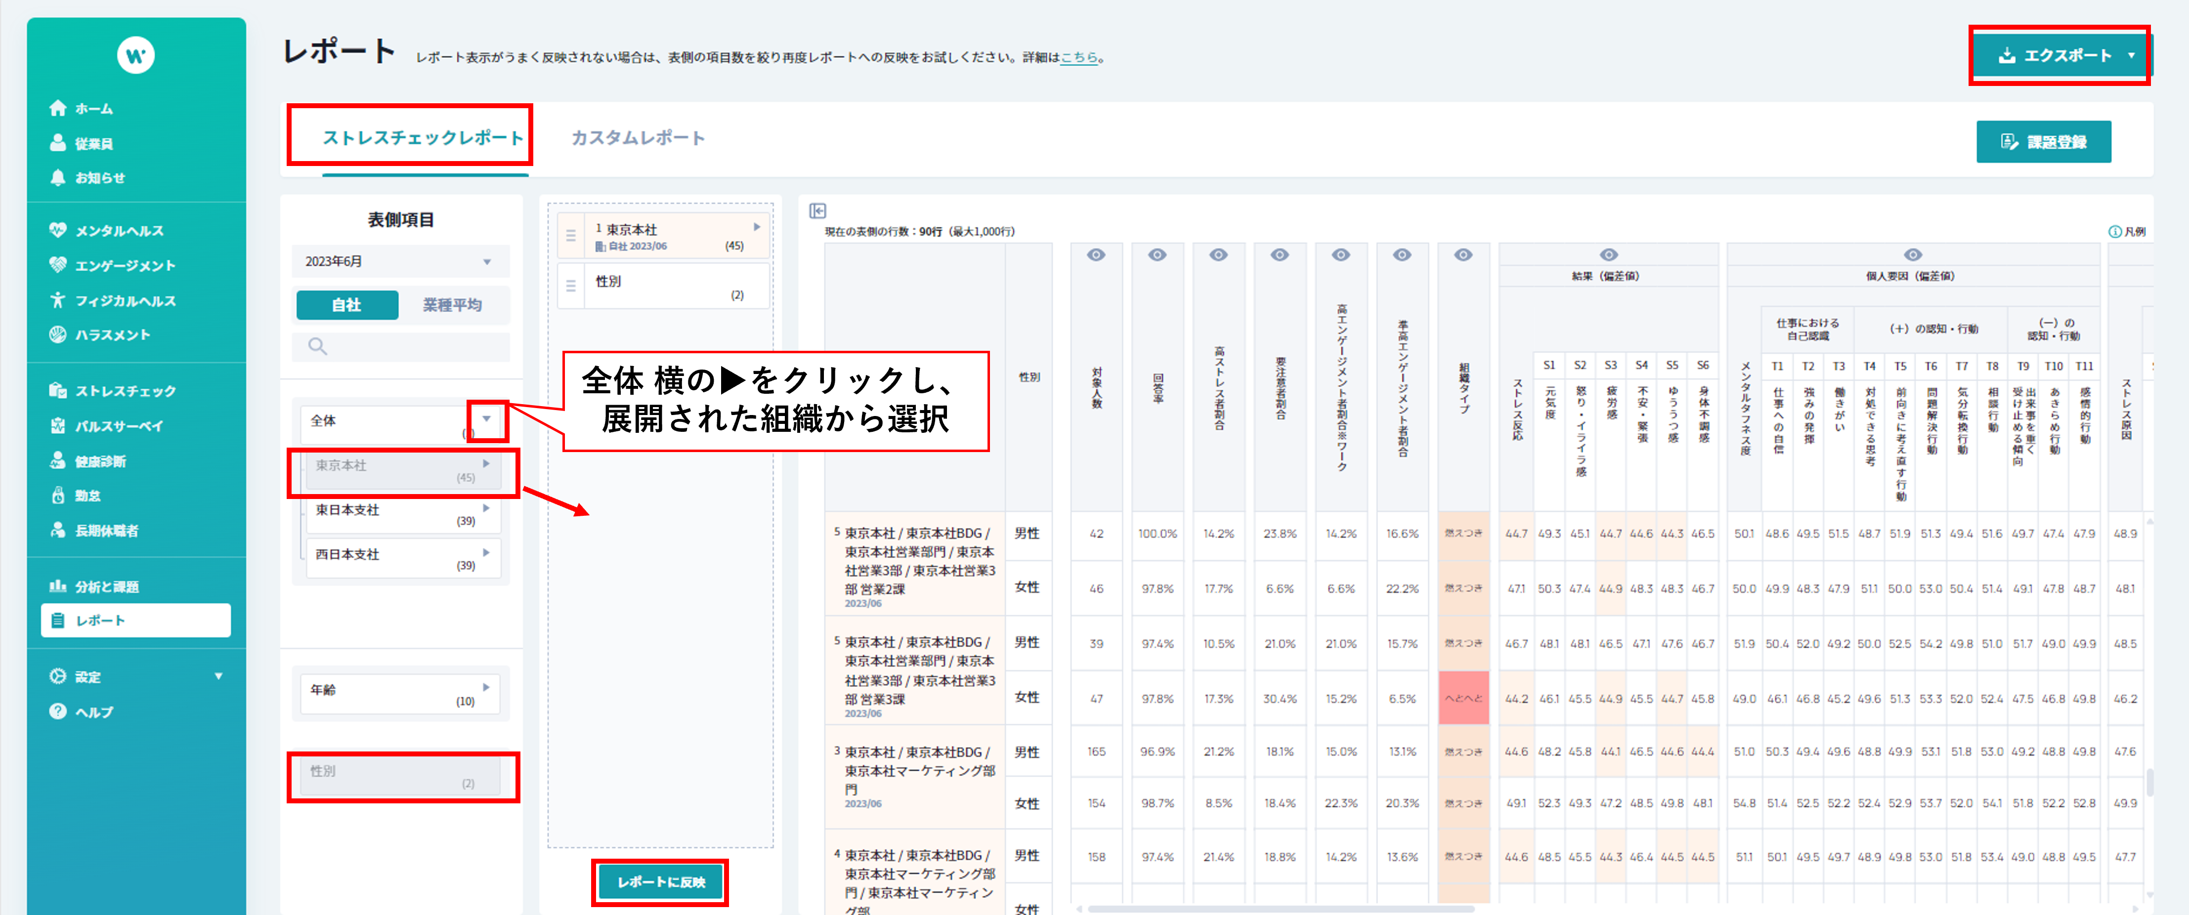
Task: Toggle visibility of 結果(偏差値) group
Action: (1609, 255)
